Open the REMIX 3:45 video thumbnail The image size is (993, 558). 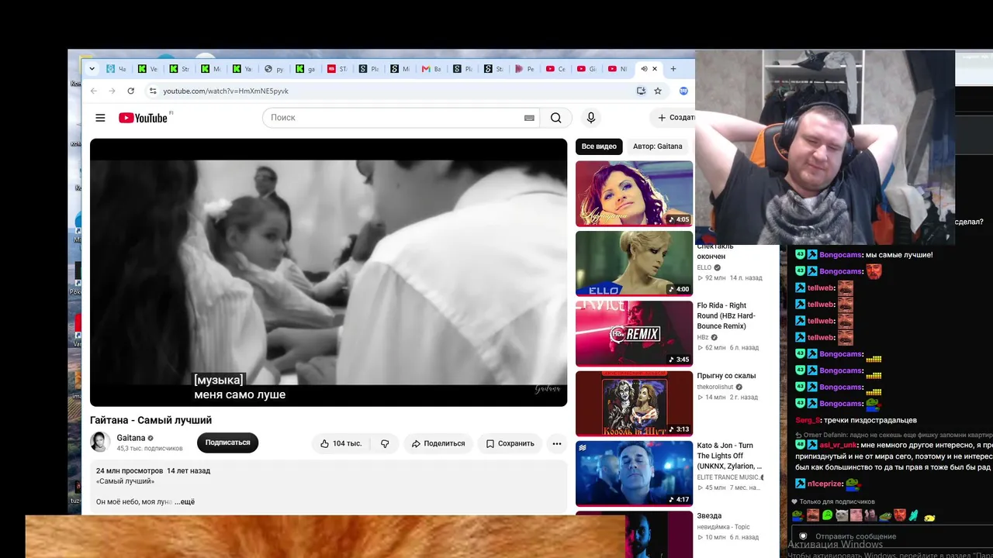point(634,333)
